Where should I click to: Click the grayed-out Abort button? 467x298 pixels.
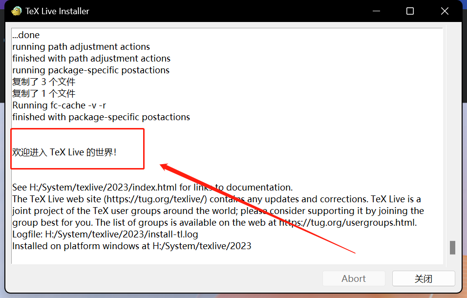coord(354,278)
